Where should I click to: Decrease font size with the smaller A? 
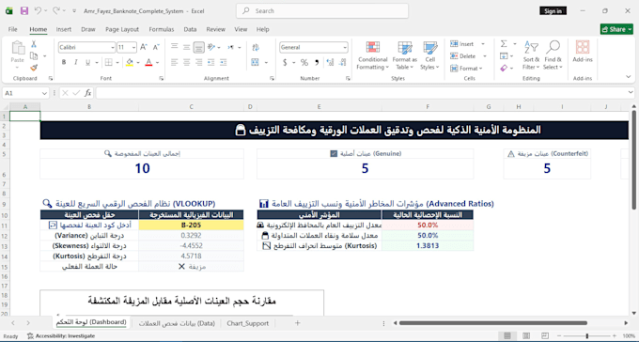tap(156, 47)
